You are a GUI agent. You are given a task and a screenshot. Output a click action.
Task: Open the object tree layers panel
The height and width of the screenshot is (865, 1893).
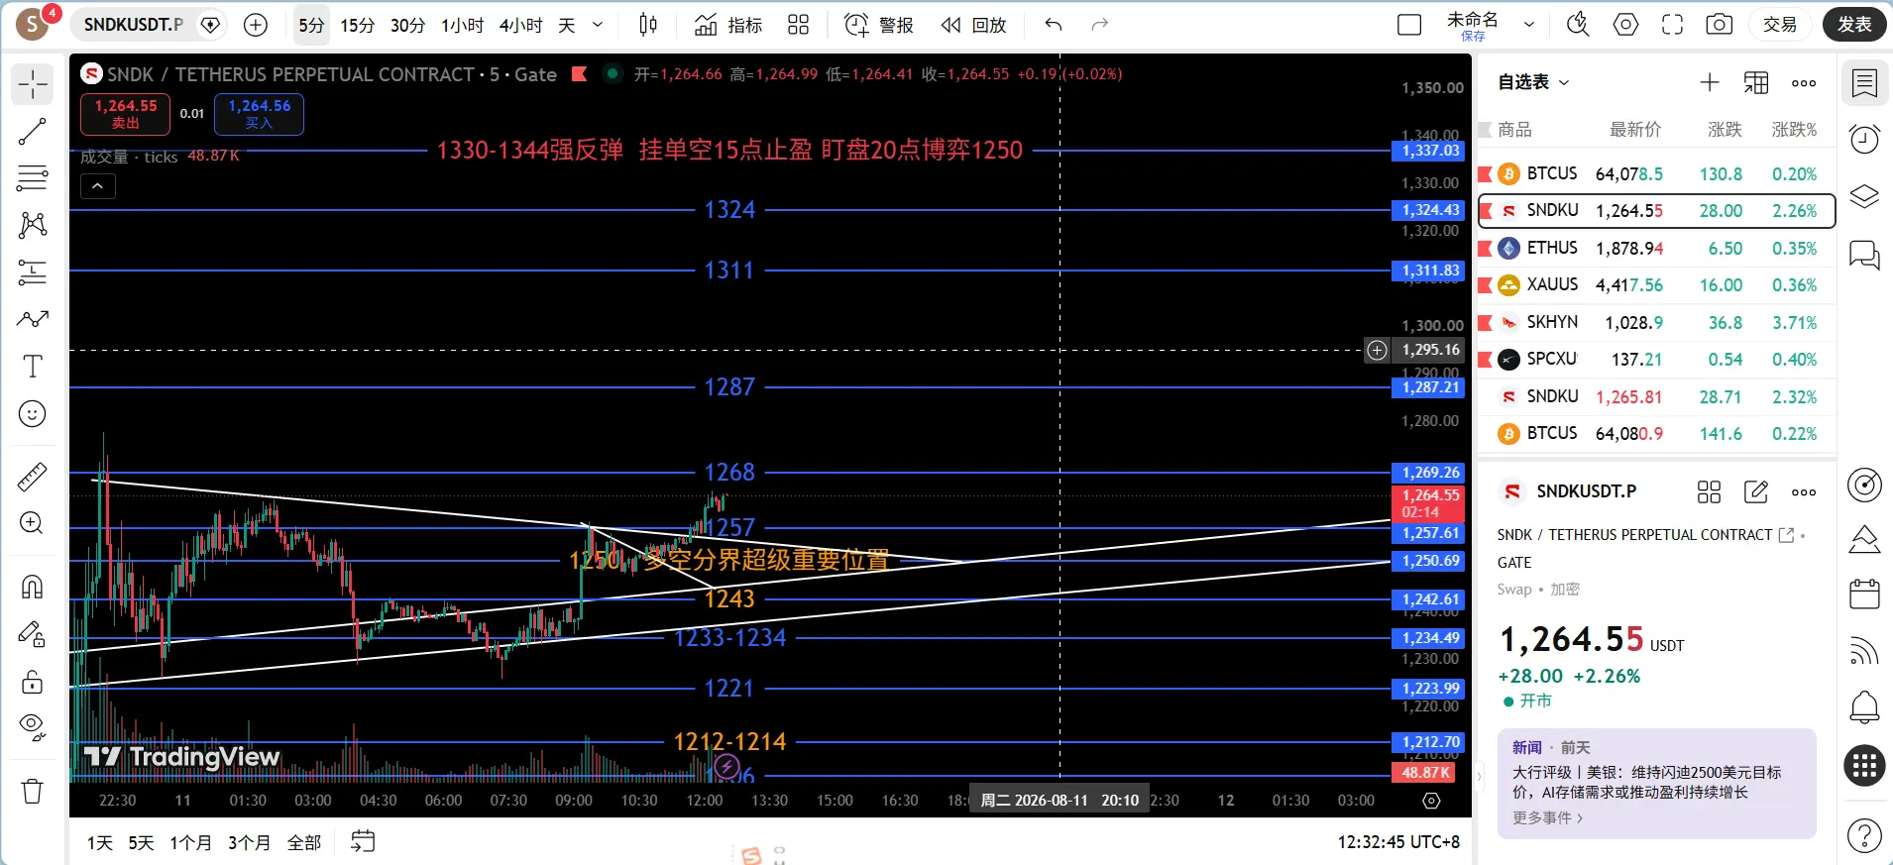(1864, 196)
